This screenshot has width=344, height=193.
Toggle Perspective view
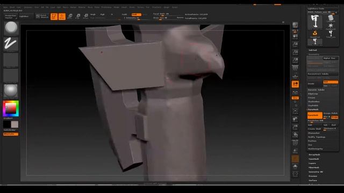click(295, 68)
